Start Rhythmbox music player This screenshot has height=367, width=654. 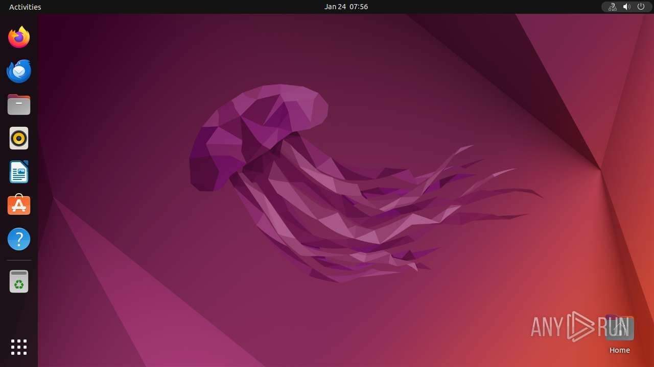coord(19,138)
